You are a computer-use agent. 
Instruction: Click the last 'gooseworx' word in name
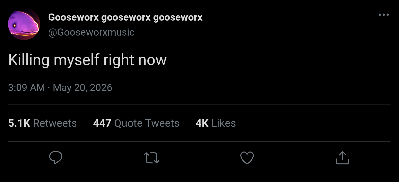[x=178, y=18]
